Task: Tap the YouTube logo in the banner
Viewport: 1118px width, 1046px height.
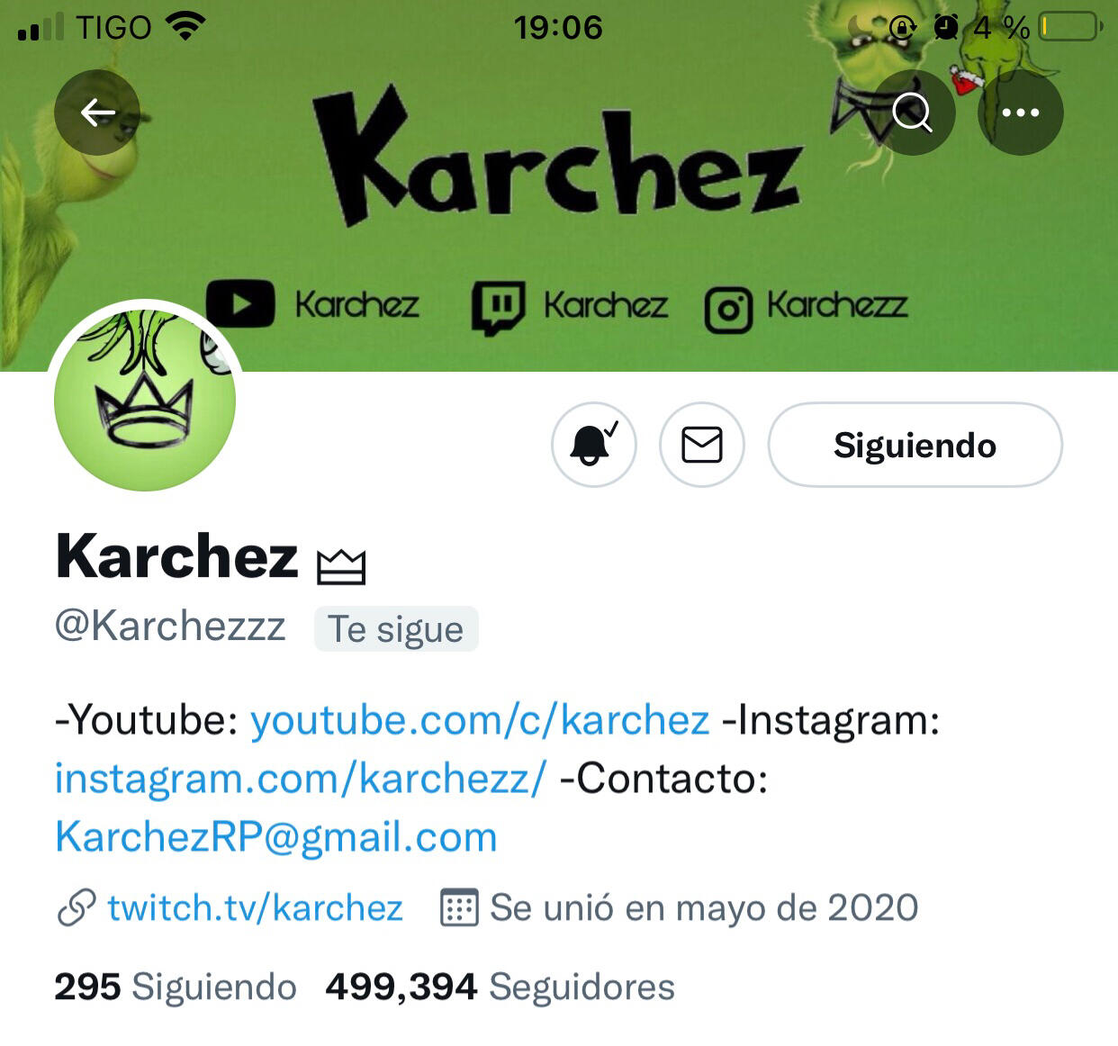Action: (x=240, y=303)
